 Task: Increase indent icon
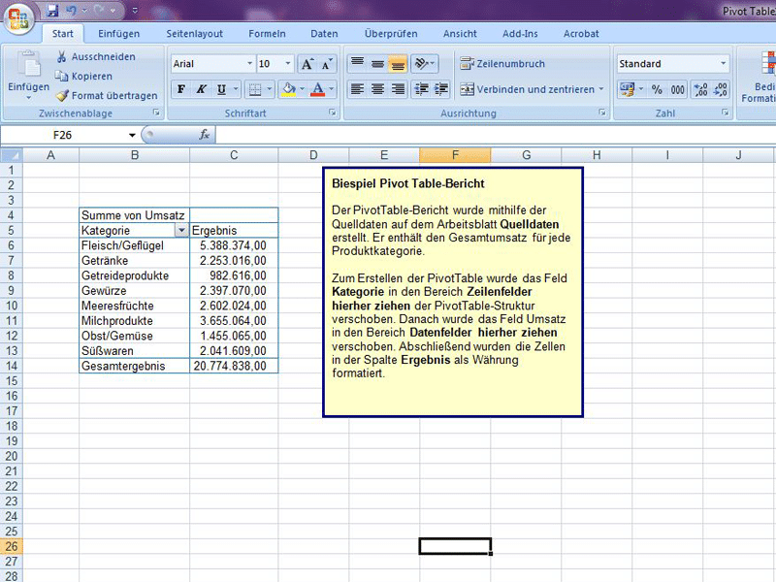441,89
